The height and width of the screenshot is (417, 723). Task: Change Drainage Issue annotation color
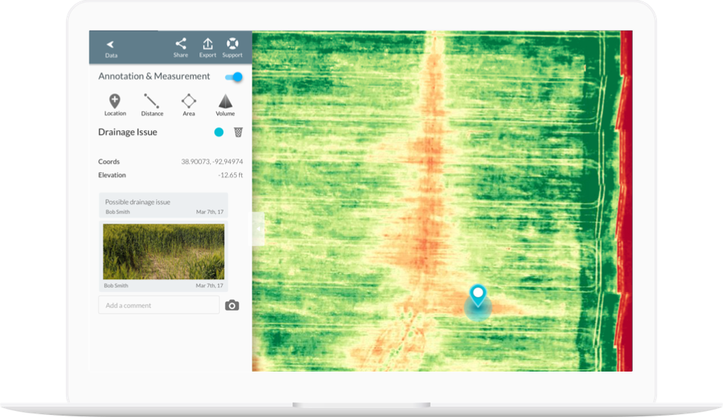click(219, 133)
